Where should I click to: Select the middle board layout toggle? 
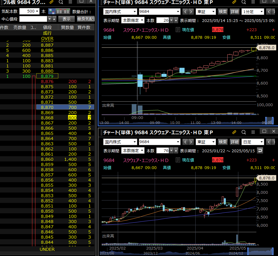(59, 12)
